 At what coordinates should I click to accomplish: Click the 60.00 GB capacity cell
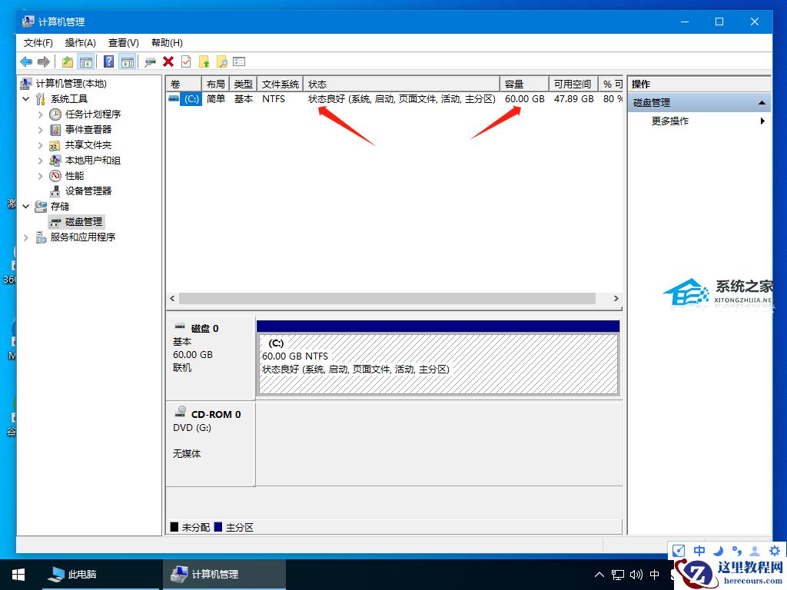pos(524,99)
